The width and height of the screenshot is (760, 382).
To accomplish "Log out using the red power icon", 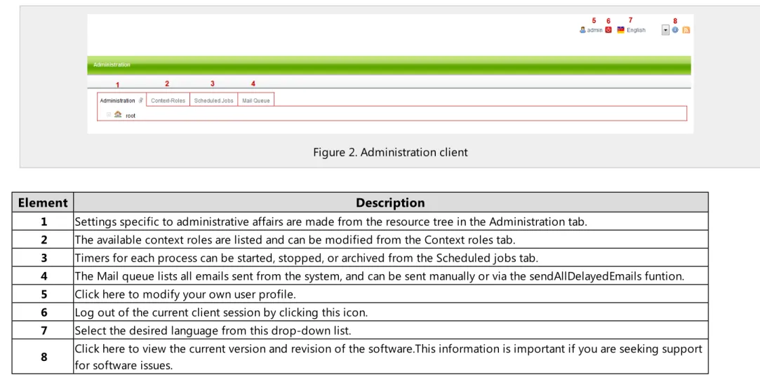I will click(x=608, y=29).
